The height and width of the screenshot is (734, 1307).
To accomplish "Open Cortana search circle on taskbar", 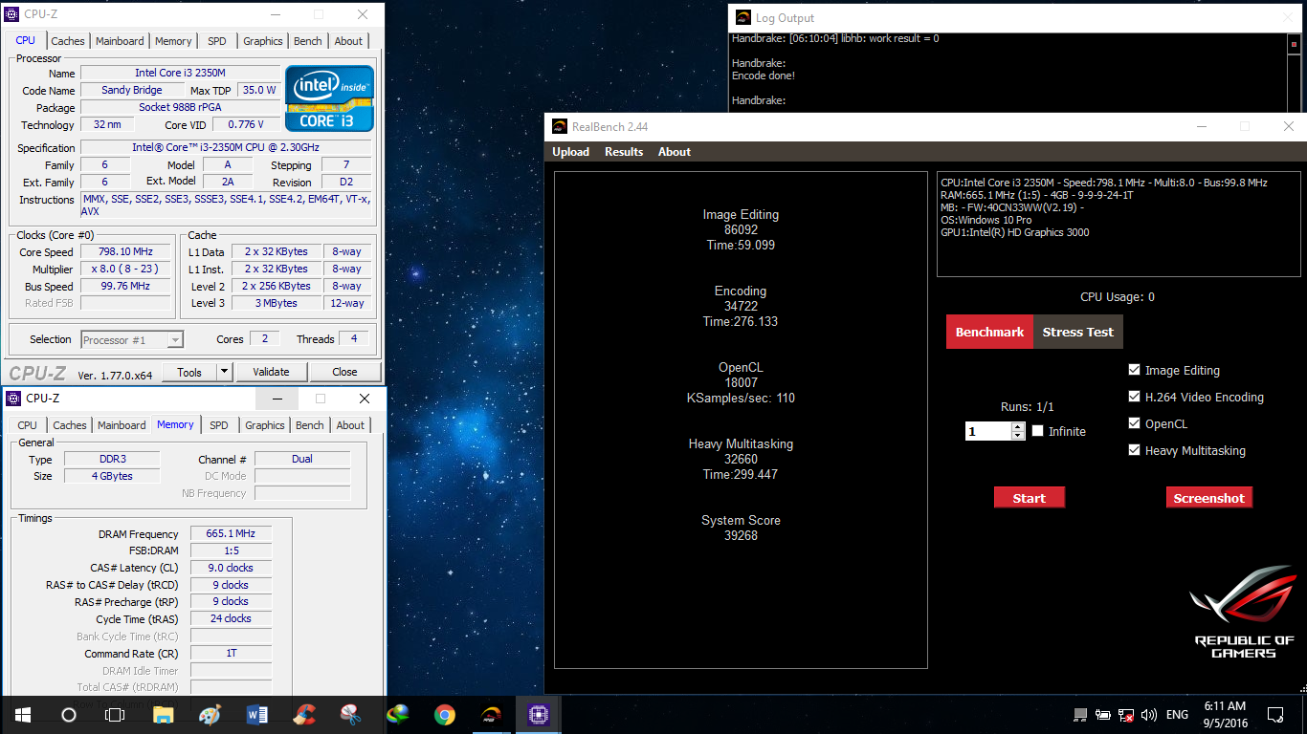I will (x=68, y=714).
